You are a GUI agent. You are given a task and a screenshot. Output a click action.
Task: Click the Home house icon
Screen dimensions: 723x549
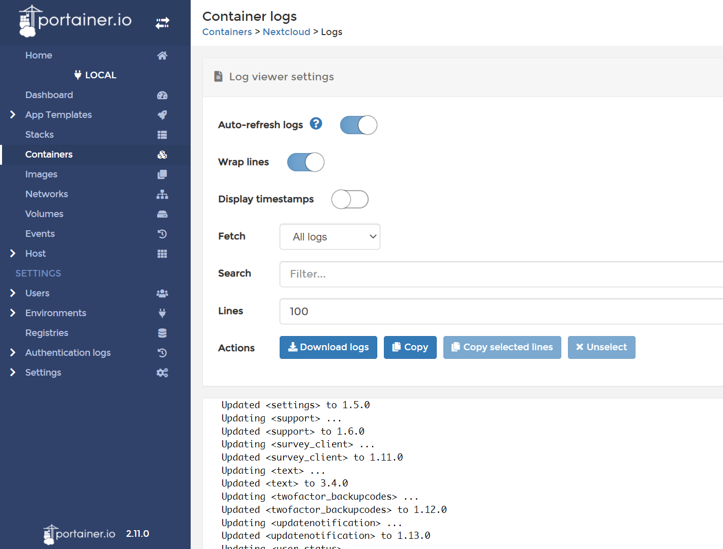(x=162, y=55)
